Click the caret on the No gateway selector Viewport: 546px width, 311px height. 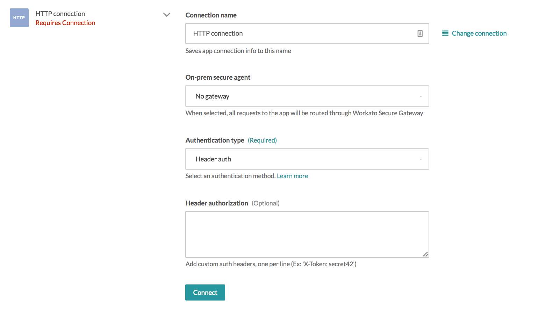[x=421, y=96]
